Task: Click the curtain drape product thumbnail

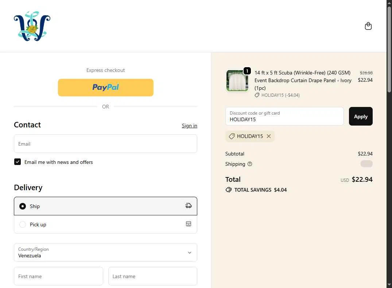Action: (237, 81)
